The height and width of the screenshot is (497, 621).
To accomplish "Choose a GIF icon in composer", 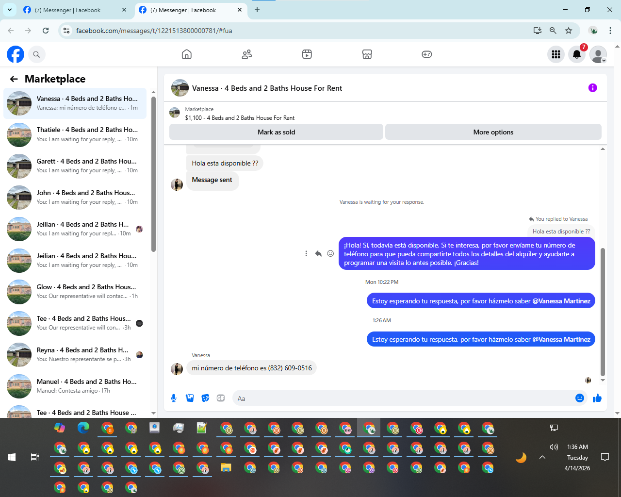I will click(221, 398).
